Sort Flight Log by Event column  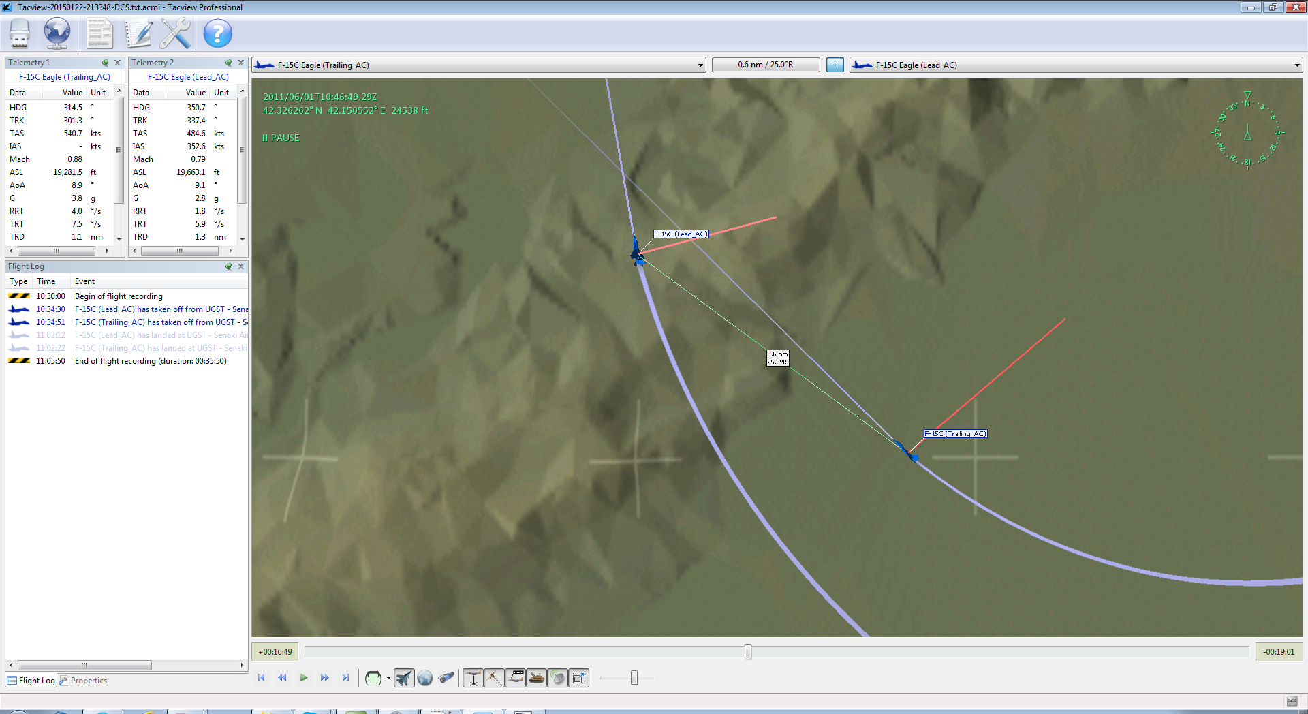tap(160, 281)
